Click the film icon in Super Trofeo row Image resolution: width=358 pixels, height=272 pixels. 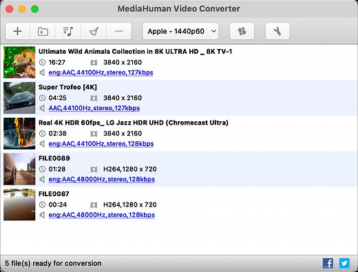coord(94,98)
